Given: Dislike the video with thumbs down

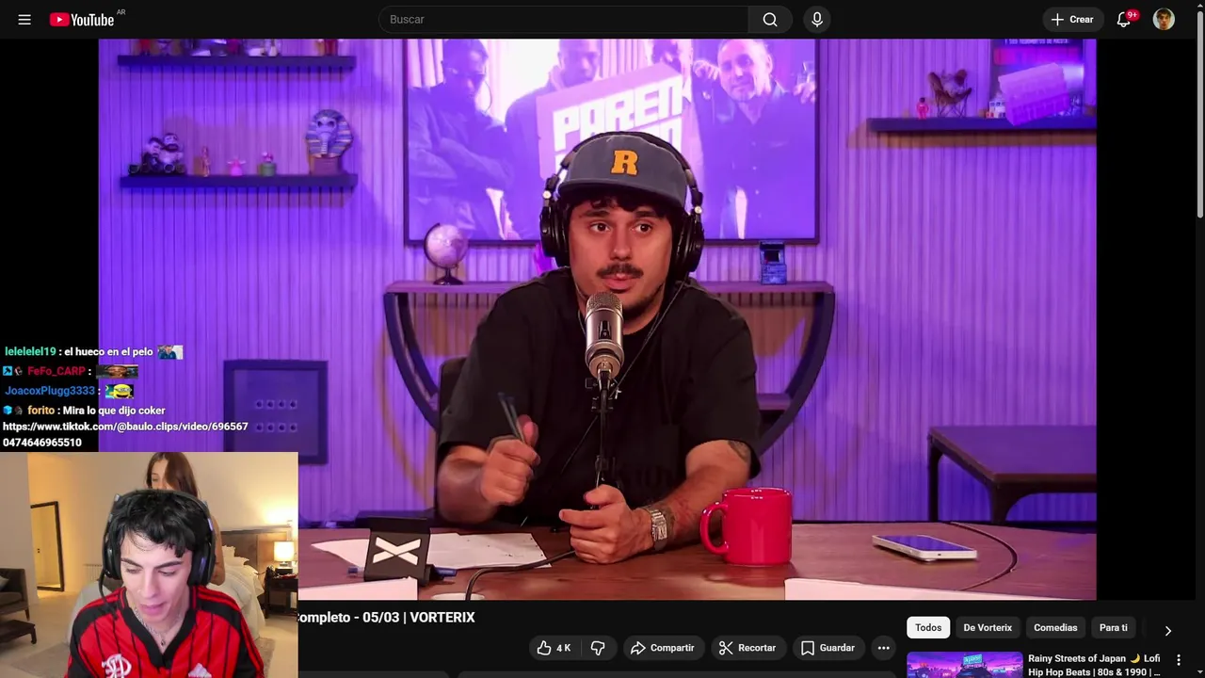Looking at the screenshot, I should point(598,648).
